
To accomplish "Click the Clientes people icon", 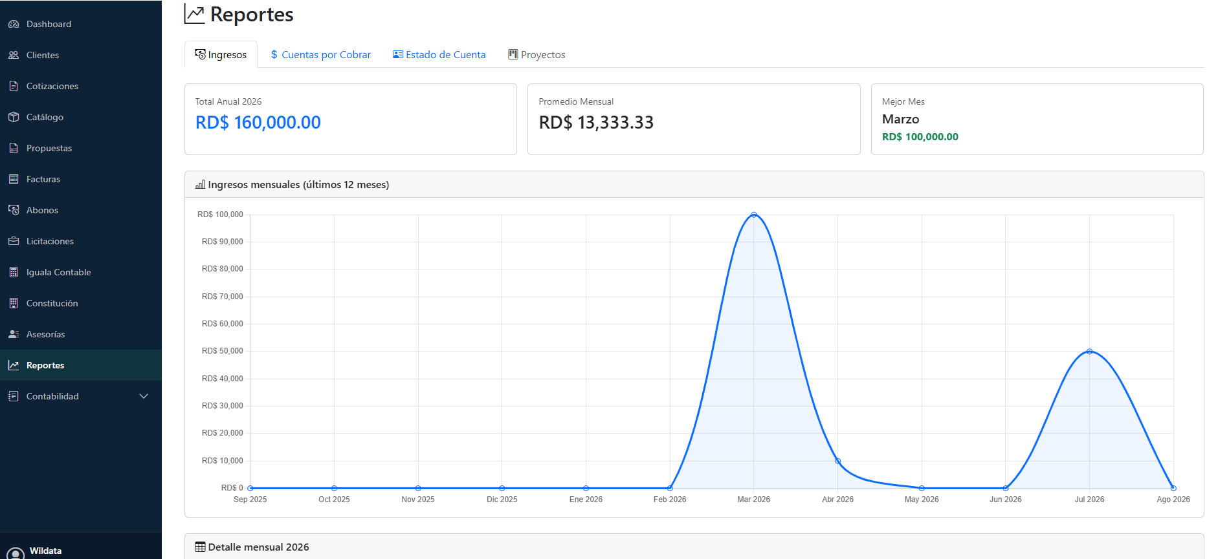I will pos(14,55).
